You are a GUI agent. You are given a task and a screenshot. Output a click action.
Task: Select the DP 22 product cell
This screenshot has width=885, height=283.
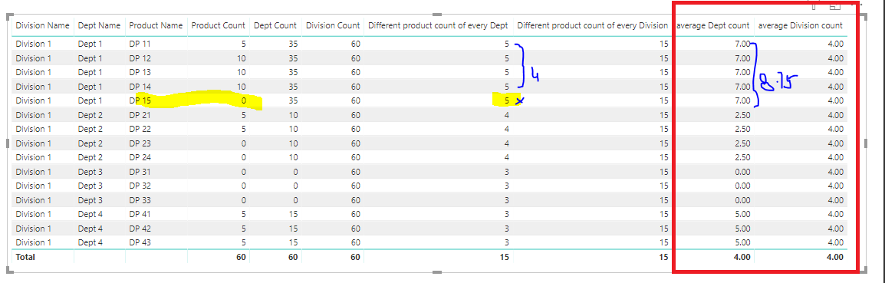coord(140,129)
